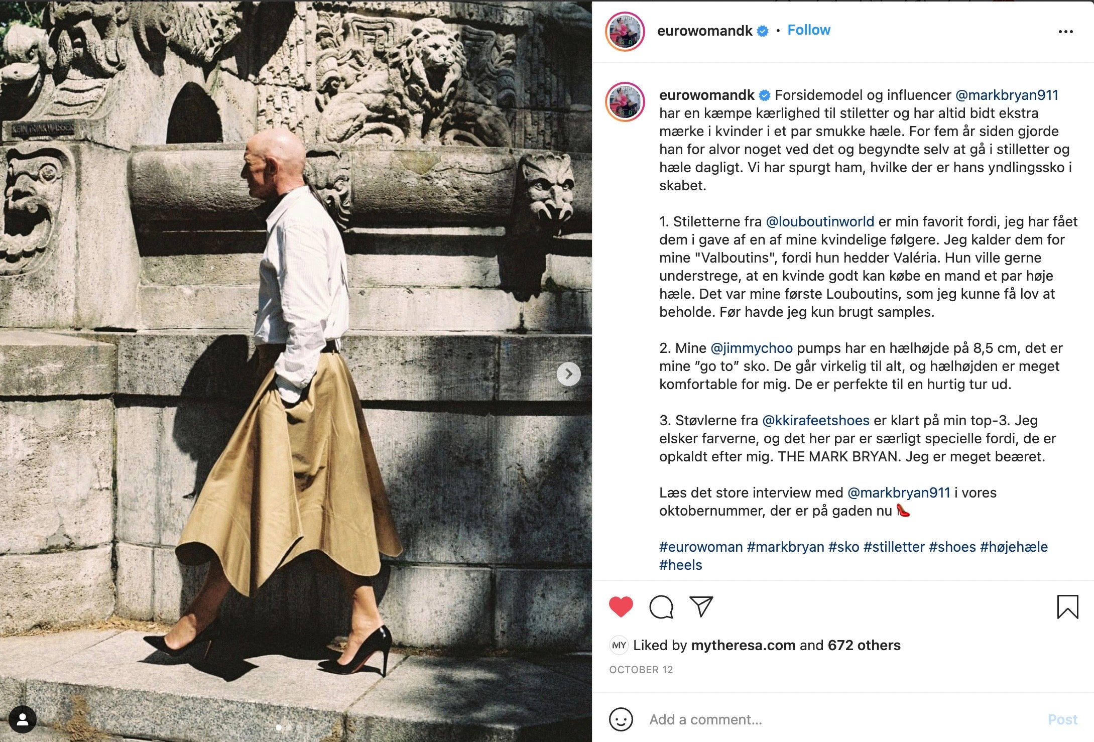Open eurowomandk avatar beside caption
The width and height of the screenshot is (1094, 742).
tap(625, 102)
